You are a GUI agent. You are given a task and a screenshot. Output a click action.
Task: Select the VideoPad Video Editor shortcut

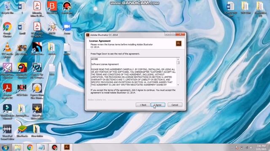[37, 112]
